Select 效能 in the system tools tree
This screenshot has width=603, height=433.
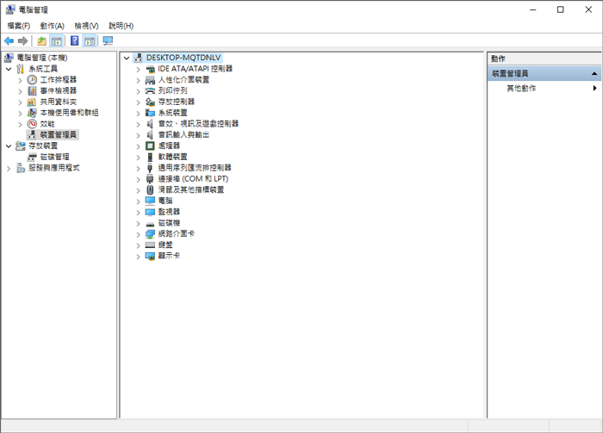(x=47, y=123)
